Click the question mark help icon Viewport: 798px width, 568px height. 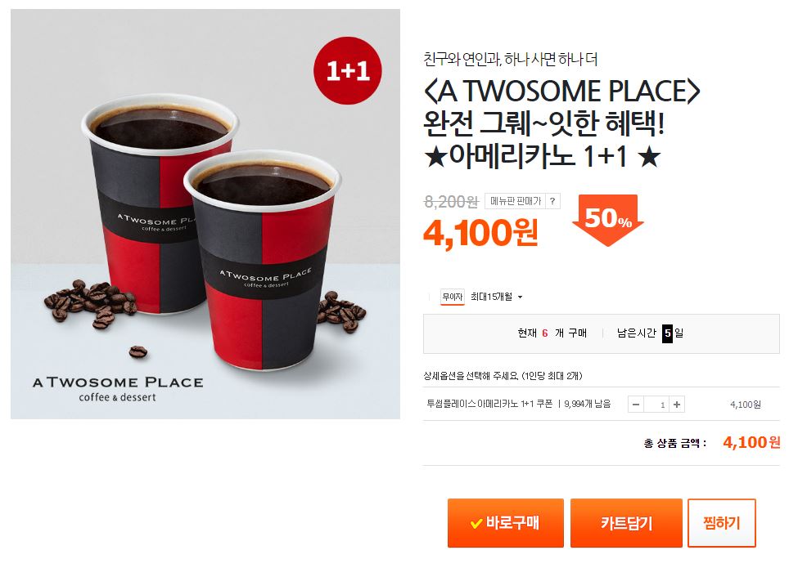tap(552, 201)
